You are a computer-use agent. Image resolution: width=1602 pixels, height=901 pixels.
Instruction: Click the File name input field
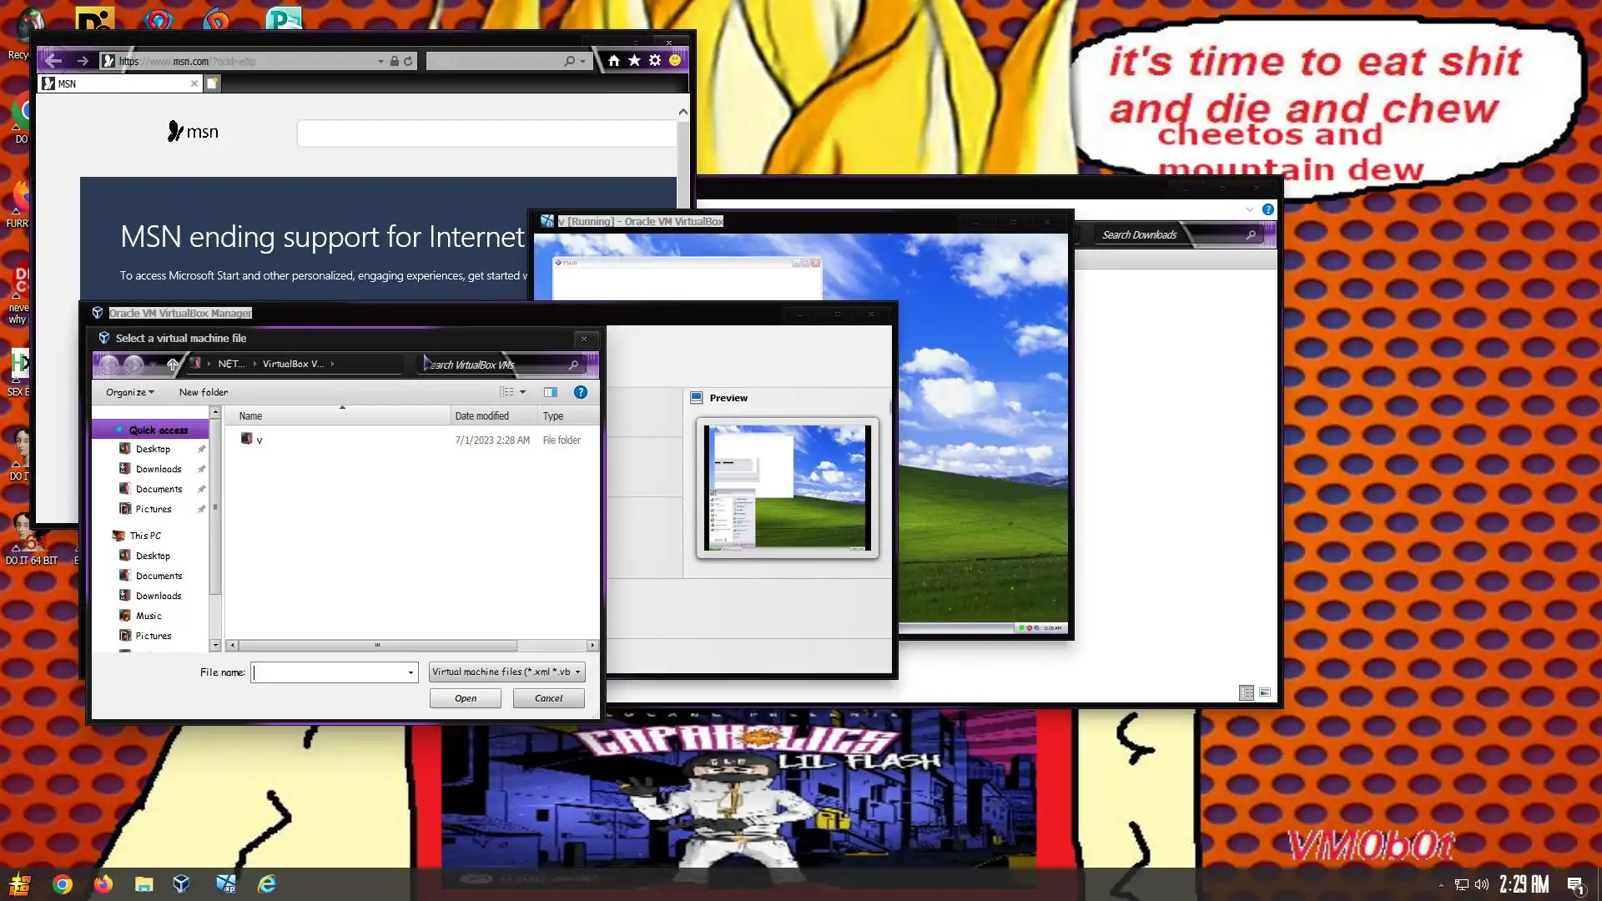330,672
